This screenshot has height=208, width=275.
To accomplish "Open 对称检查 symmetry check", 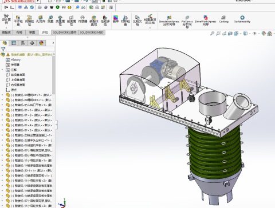I will pyautogui.click(x=125, y=20).
